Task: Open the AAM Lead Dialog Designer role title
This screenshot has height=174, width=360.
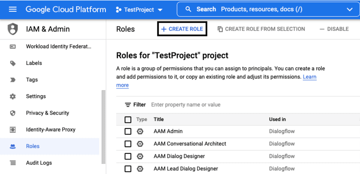Action: pos(186,169)
